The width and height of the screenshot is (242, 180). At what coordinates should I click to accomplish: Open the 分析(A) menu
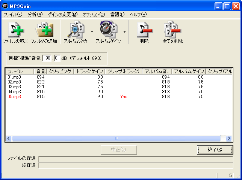click(x=35, y=15)
